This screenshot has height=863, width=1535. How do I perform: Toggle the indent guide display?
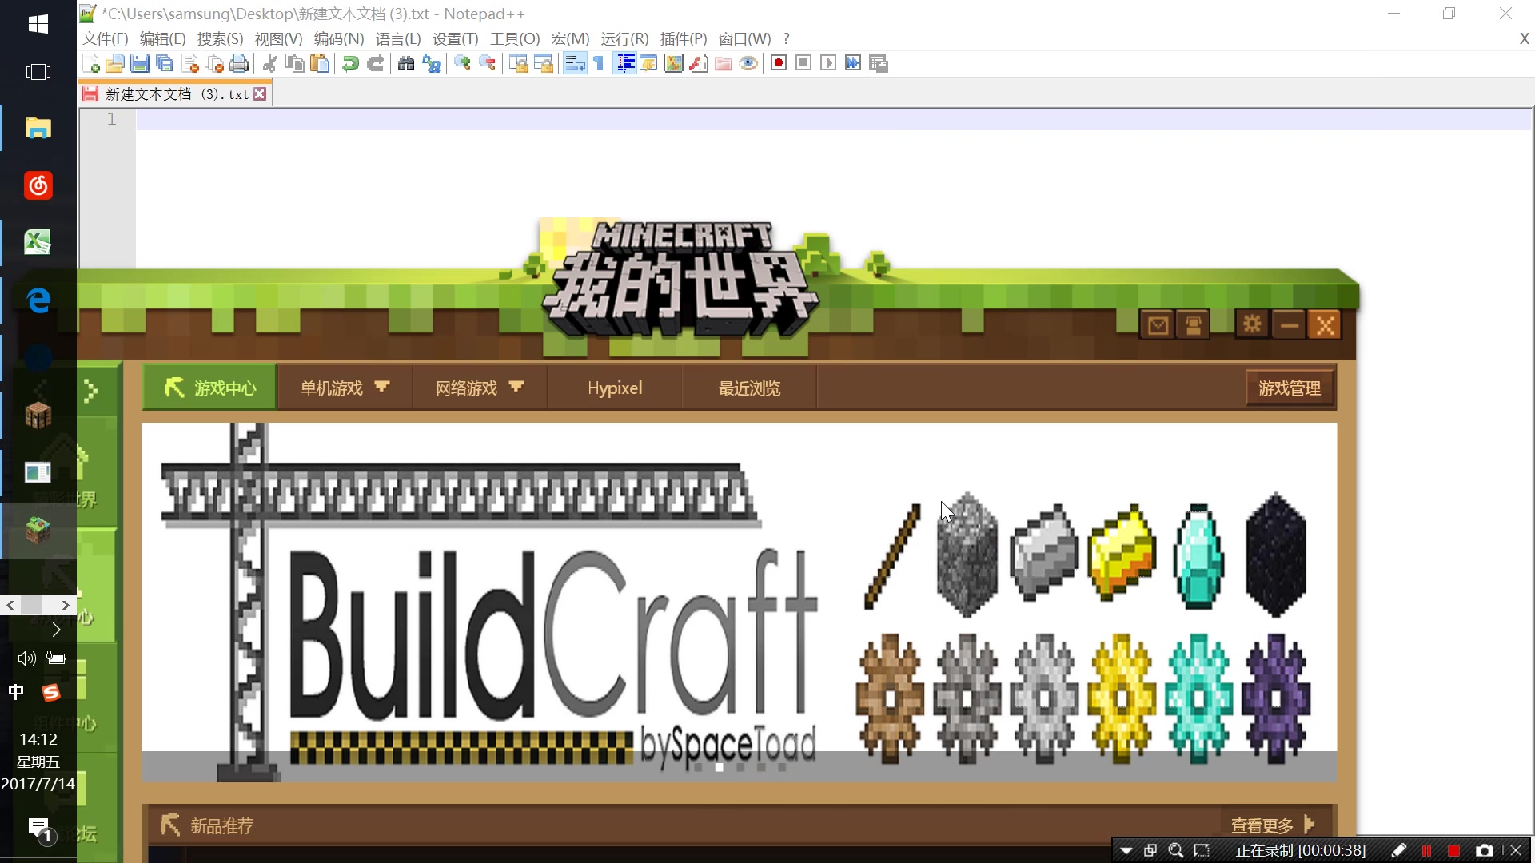click(x=625, y=63)
